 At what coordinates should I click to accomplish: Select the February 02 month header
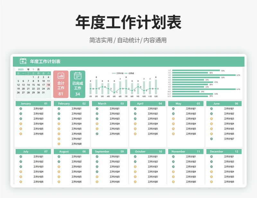(x=71, y=104)
